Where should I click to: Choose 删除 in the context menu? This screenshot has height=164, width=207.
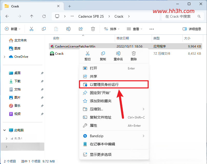pos(133,56)
